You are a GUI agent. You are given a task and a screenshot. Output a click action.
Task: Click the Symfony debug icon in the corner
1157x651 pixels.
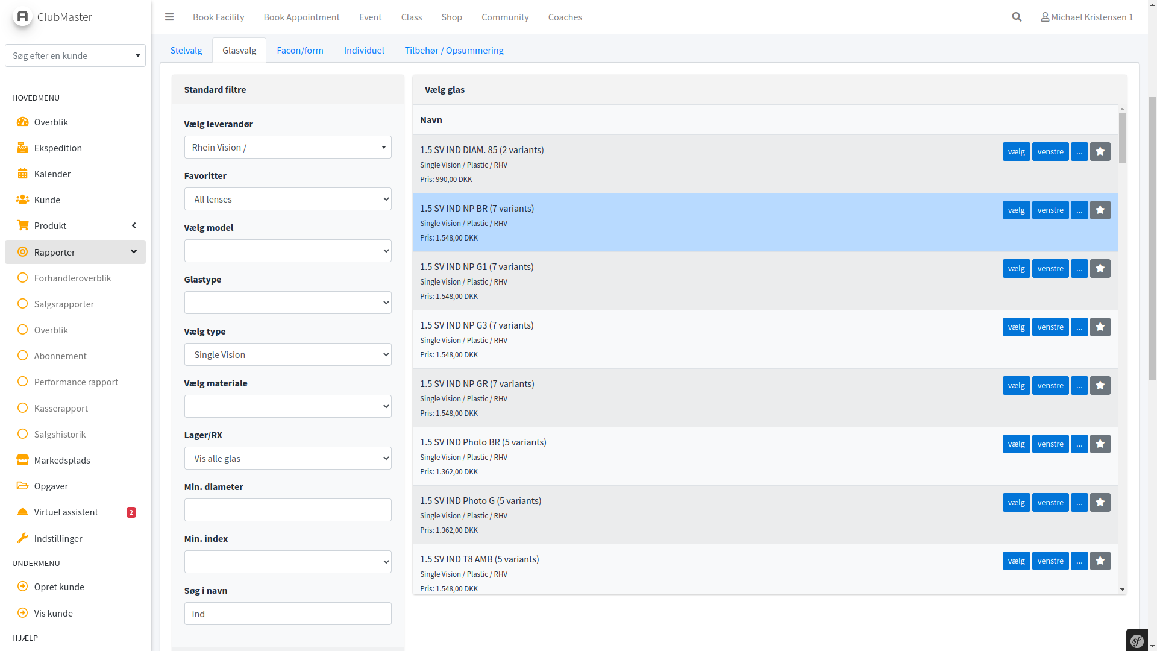pos(1137,641)
